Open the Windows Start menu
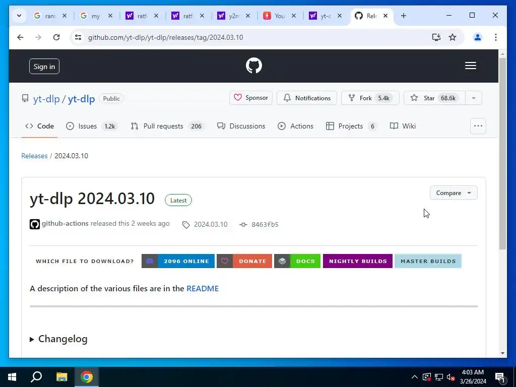The width and height of the screenshot is (516, 387). pos(12,377)
